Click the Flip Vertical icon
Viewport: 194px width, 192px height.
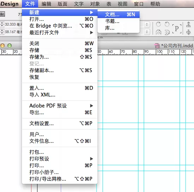[167, 32]
